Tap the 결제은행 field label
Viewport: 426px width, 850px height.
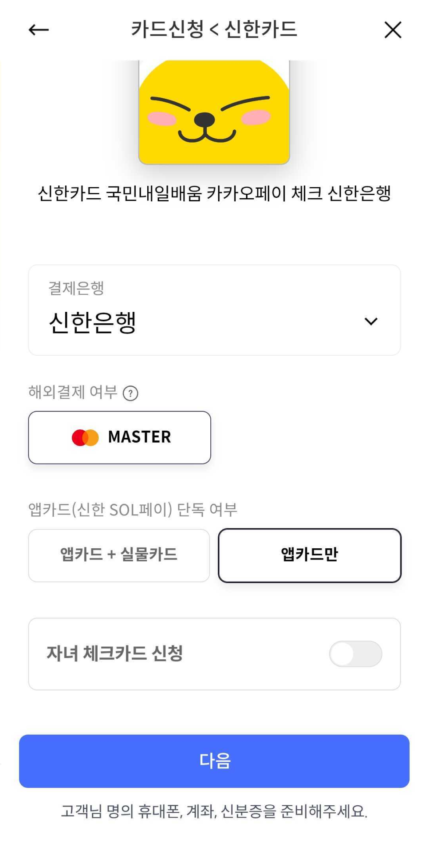point(76,288)
